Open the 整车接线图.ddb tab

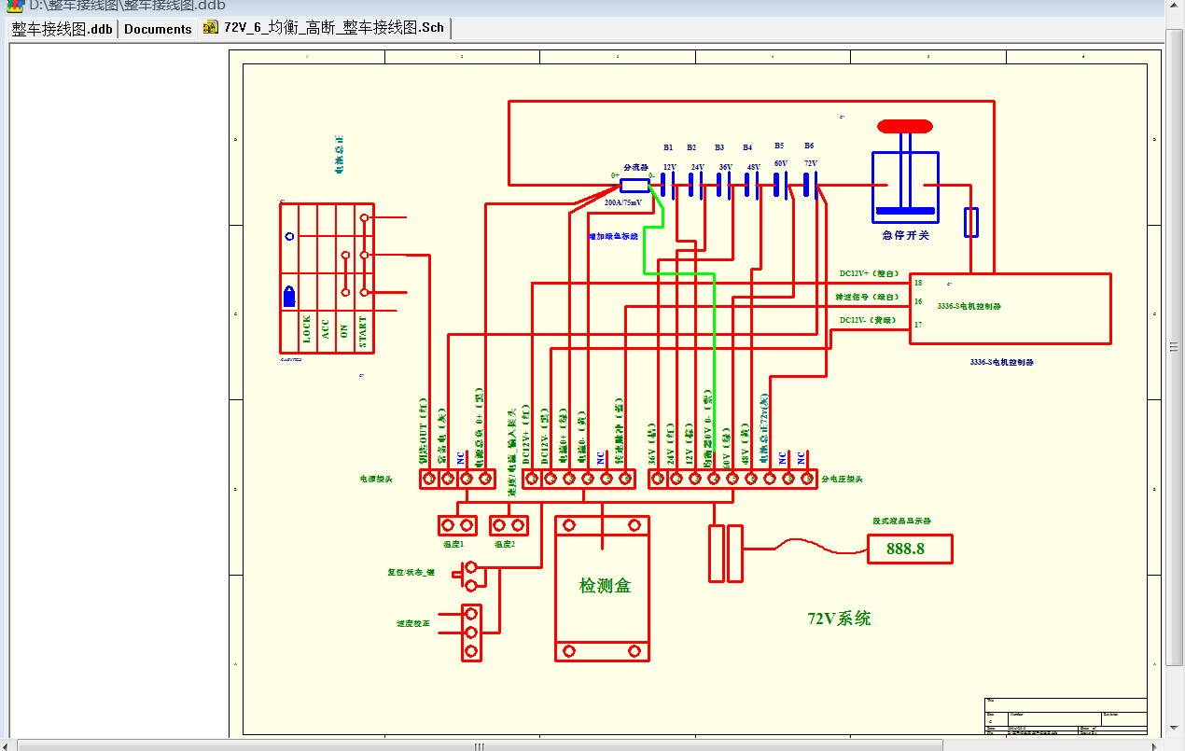tap(62, 29)
